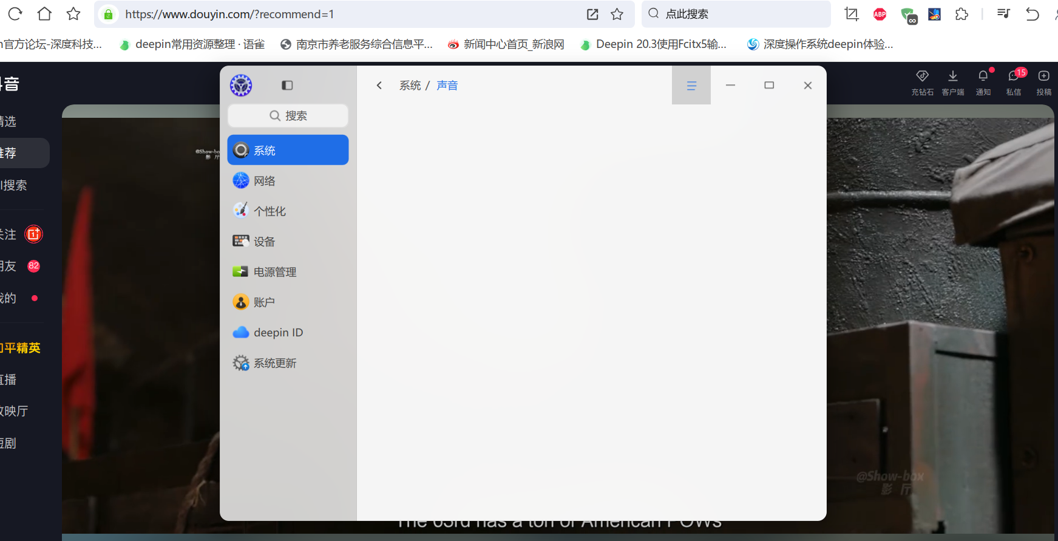
Task: Click the 系统 breadcrumb link
Action: [410, 86]
